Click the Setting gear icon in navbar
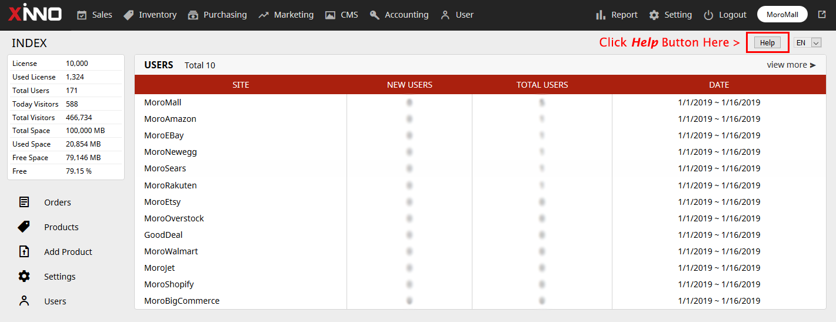 (x=654, y=15)
